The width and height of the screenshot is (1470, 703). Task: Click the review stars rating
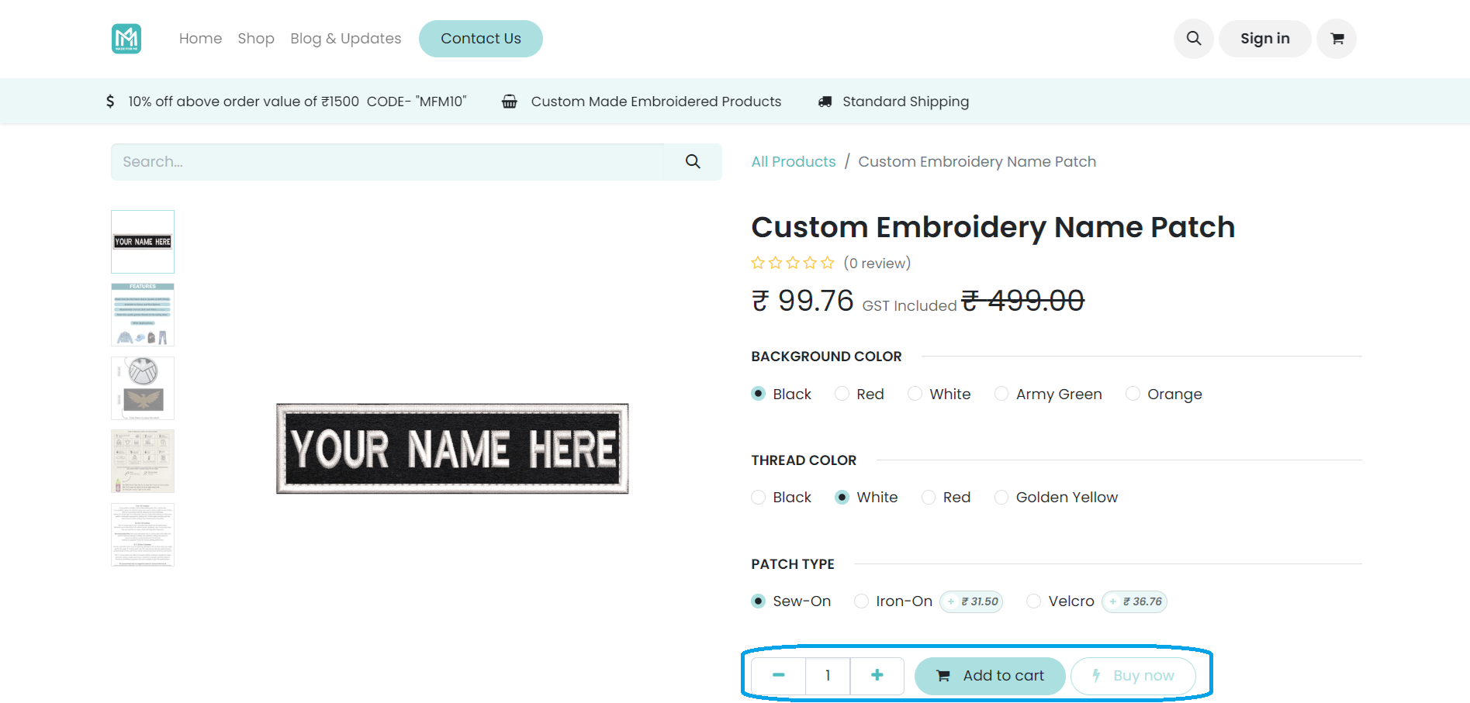coord(793,264)
